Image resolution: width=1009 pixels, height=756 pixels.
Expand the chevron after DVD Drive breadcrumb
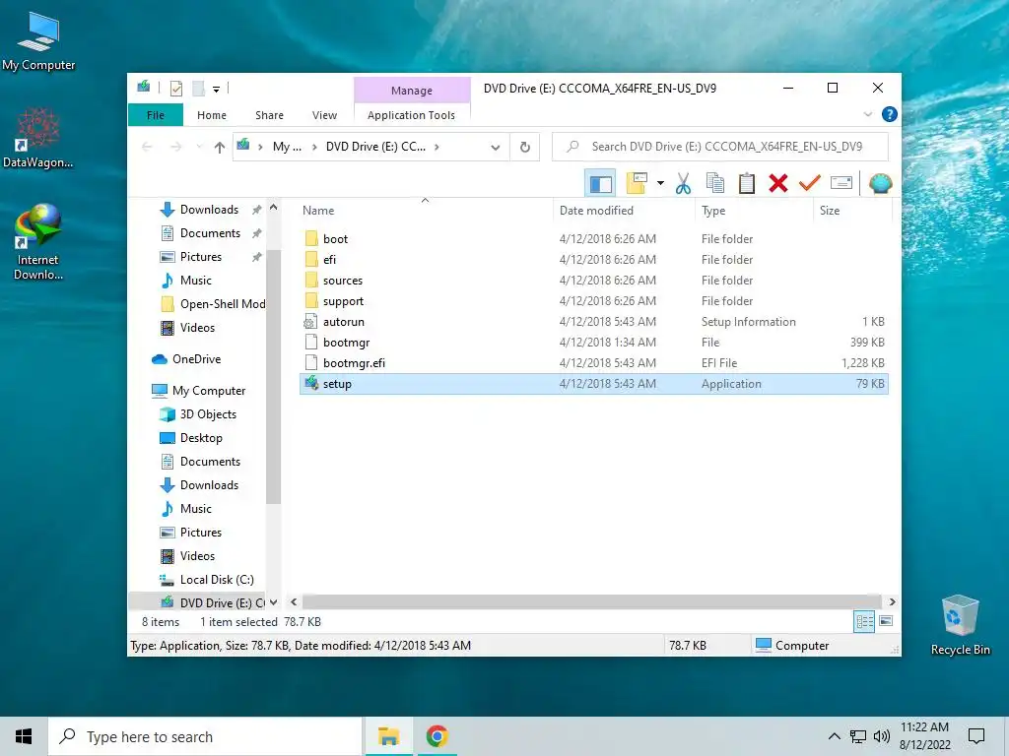click(x=437, y=148)
